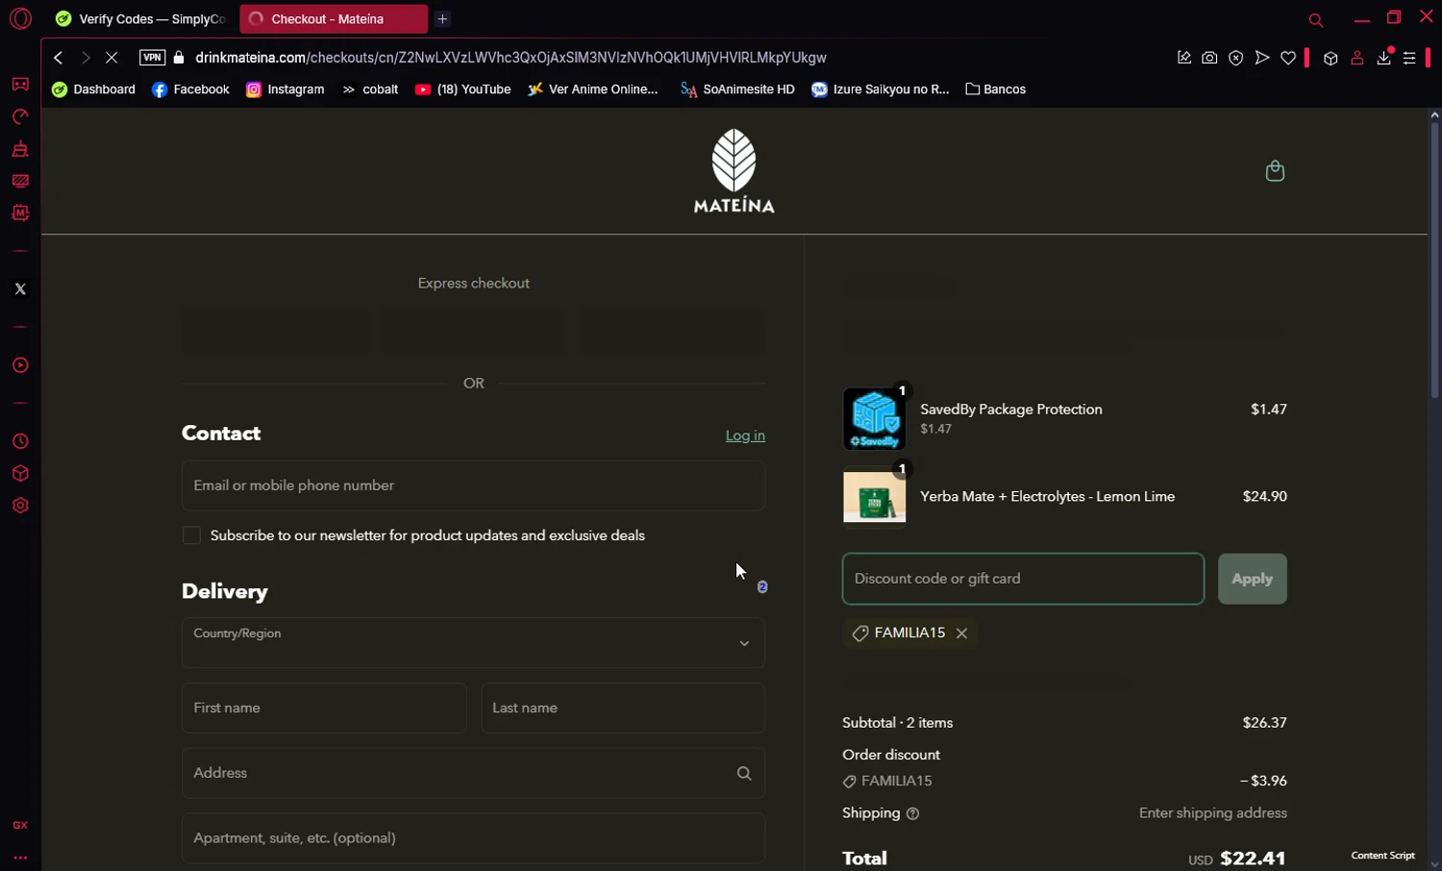The image size is (1442, 871).
Task: Click the GX icon at sidebar bottom
Action: tap(20, 825)
